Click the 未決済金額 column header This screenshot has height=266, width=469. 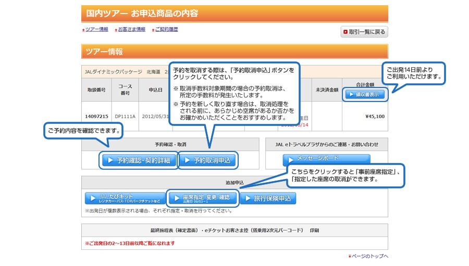pos(327,90)
